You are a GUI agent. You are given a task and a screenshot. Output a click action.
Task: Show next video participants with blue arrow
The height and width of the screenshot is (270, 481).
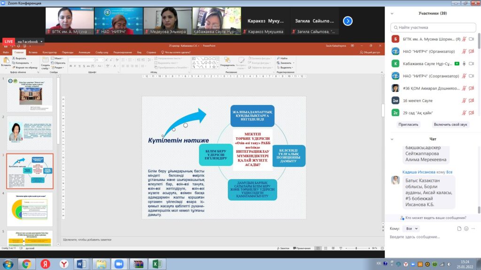point(348,21)
